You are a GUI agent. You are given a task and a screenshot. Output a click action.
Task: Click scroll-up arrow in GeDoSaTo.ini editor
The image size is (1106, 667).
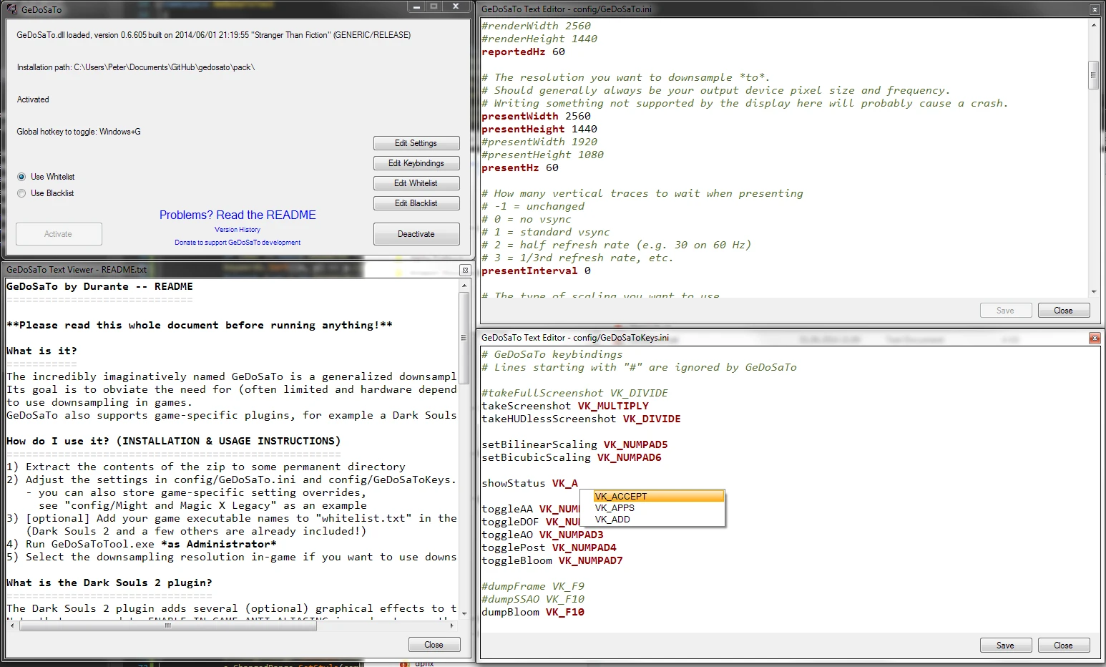click(1093, 25)
